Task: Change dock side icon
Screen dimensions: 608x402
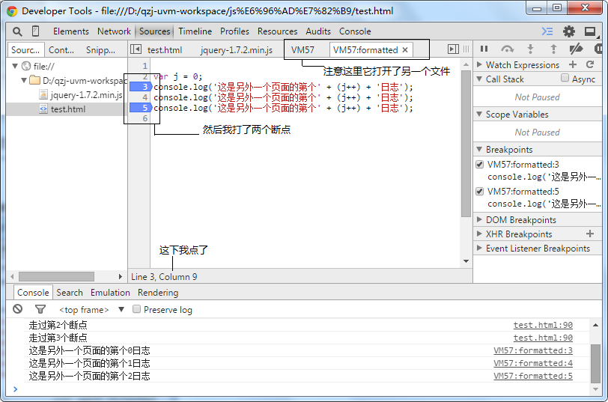Action: click(590, 31)
